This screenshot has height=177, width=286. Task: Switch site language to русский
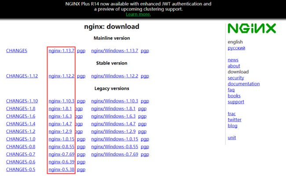pos(236,48)
